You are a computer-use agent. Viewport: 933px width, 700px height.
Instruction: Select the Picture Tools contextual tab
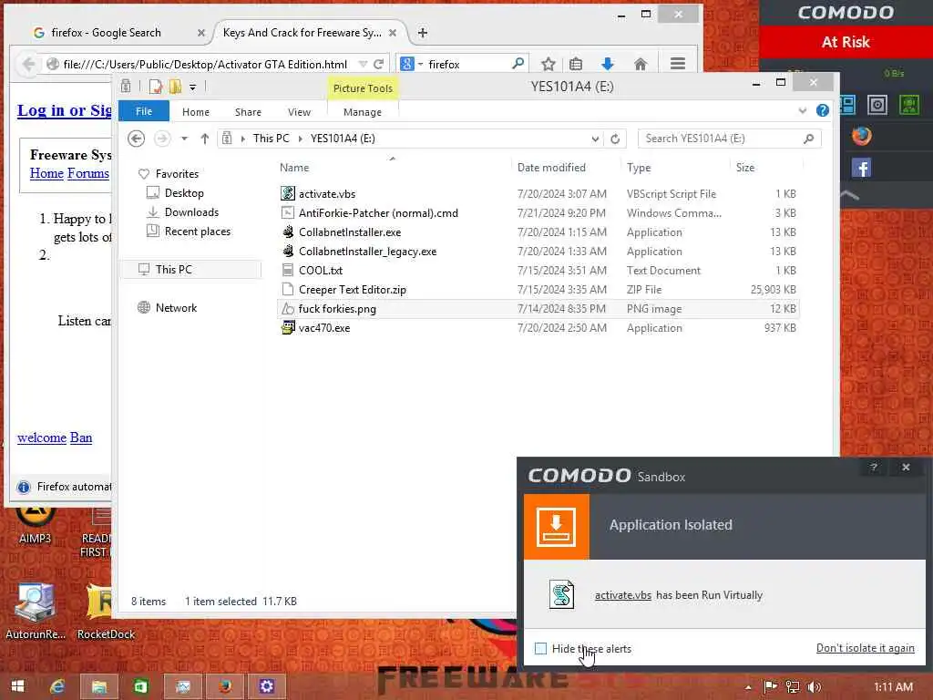click(363, 88)
